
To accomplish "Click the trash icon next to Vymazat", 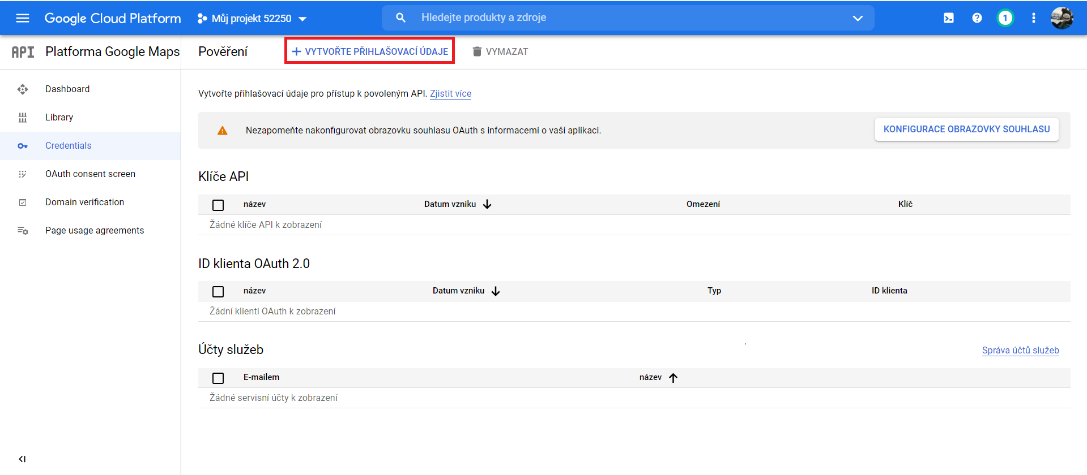I will (x=477, y=51).
